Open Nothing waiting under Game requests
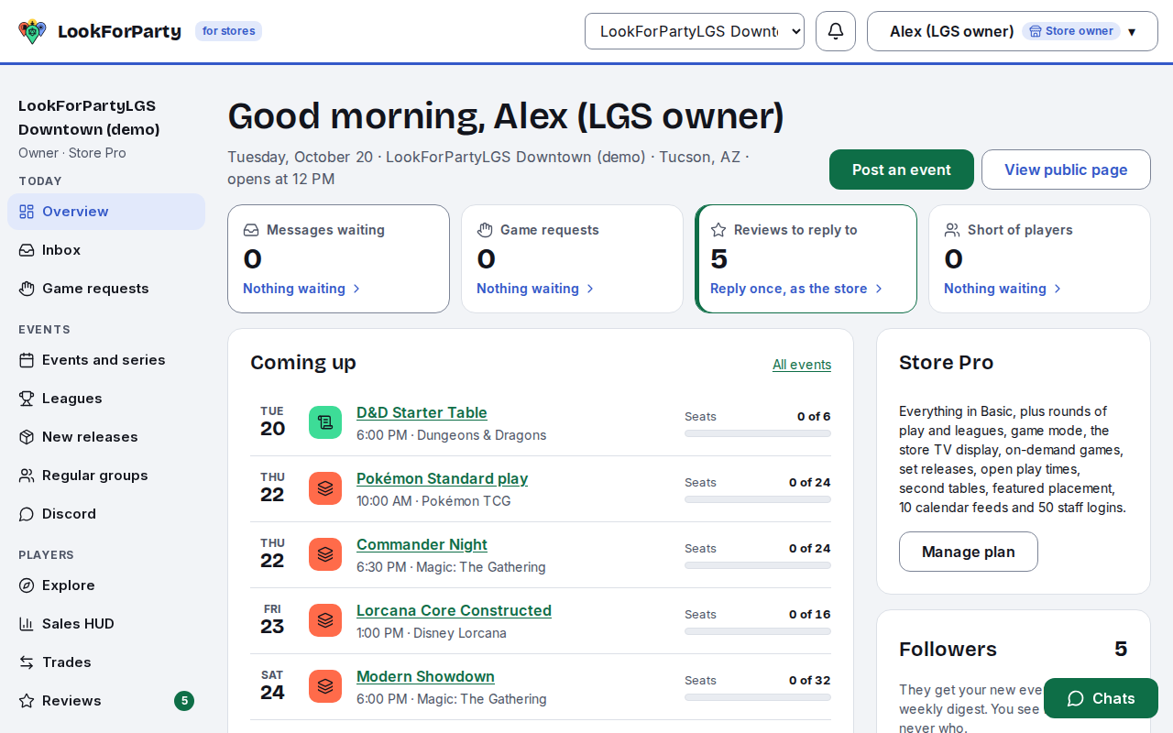This screenshot has height=733, width=1173. pos(536,289)
